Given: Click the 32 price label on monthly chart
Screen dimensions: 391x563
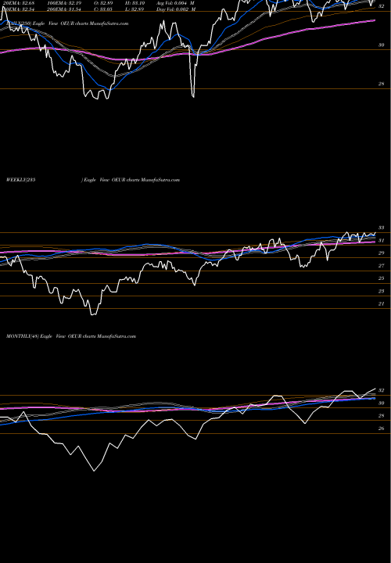Looking at the screenshot, I should 381,390.
